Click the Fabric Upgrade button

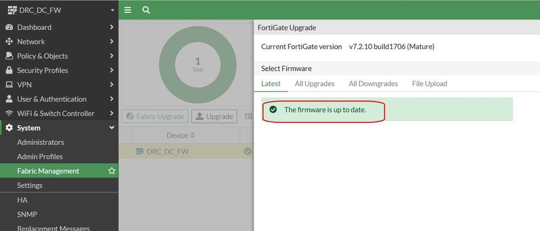155,117
